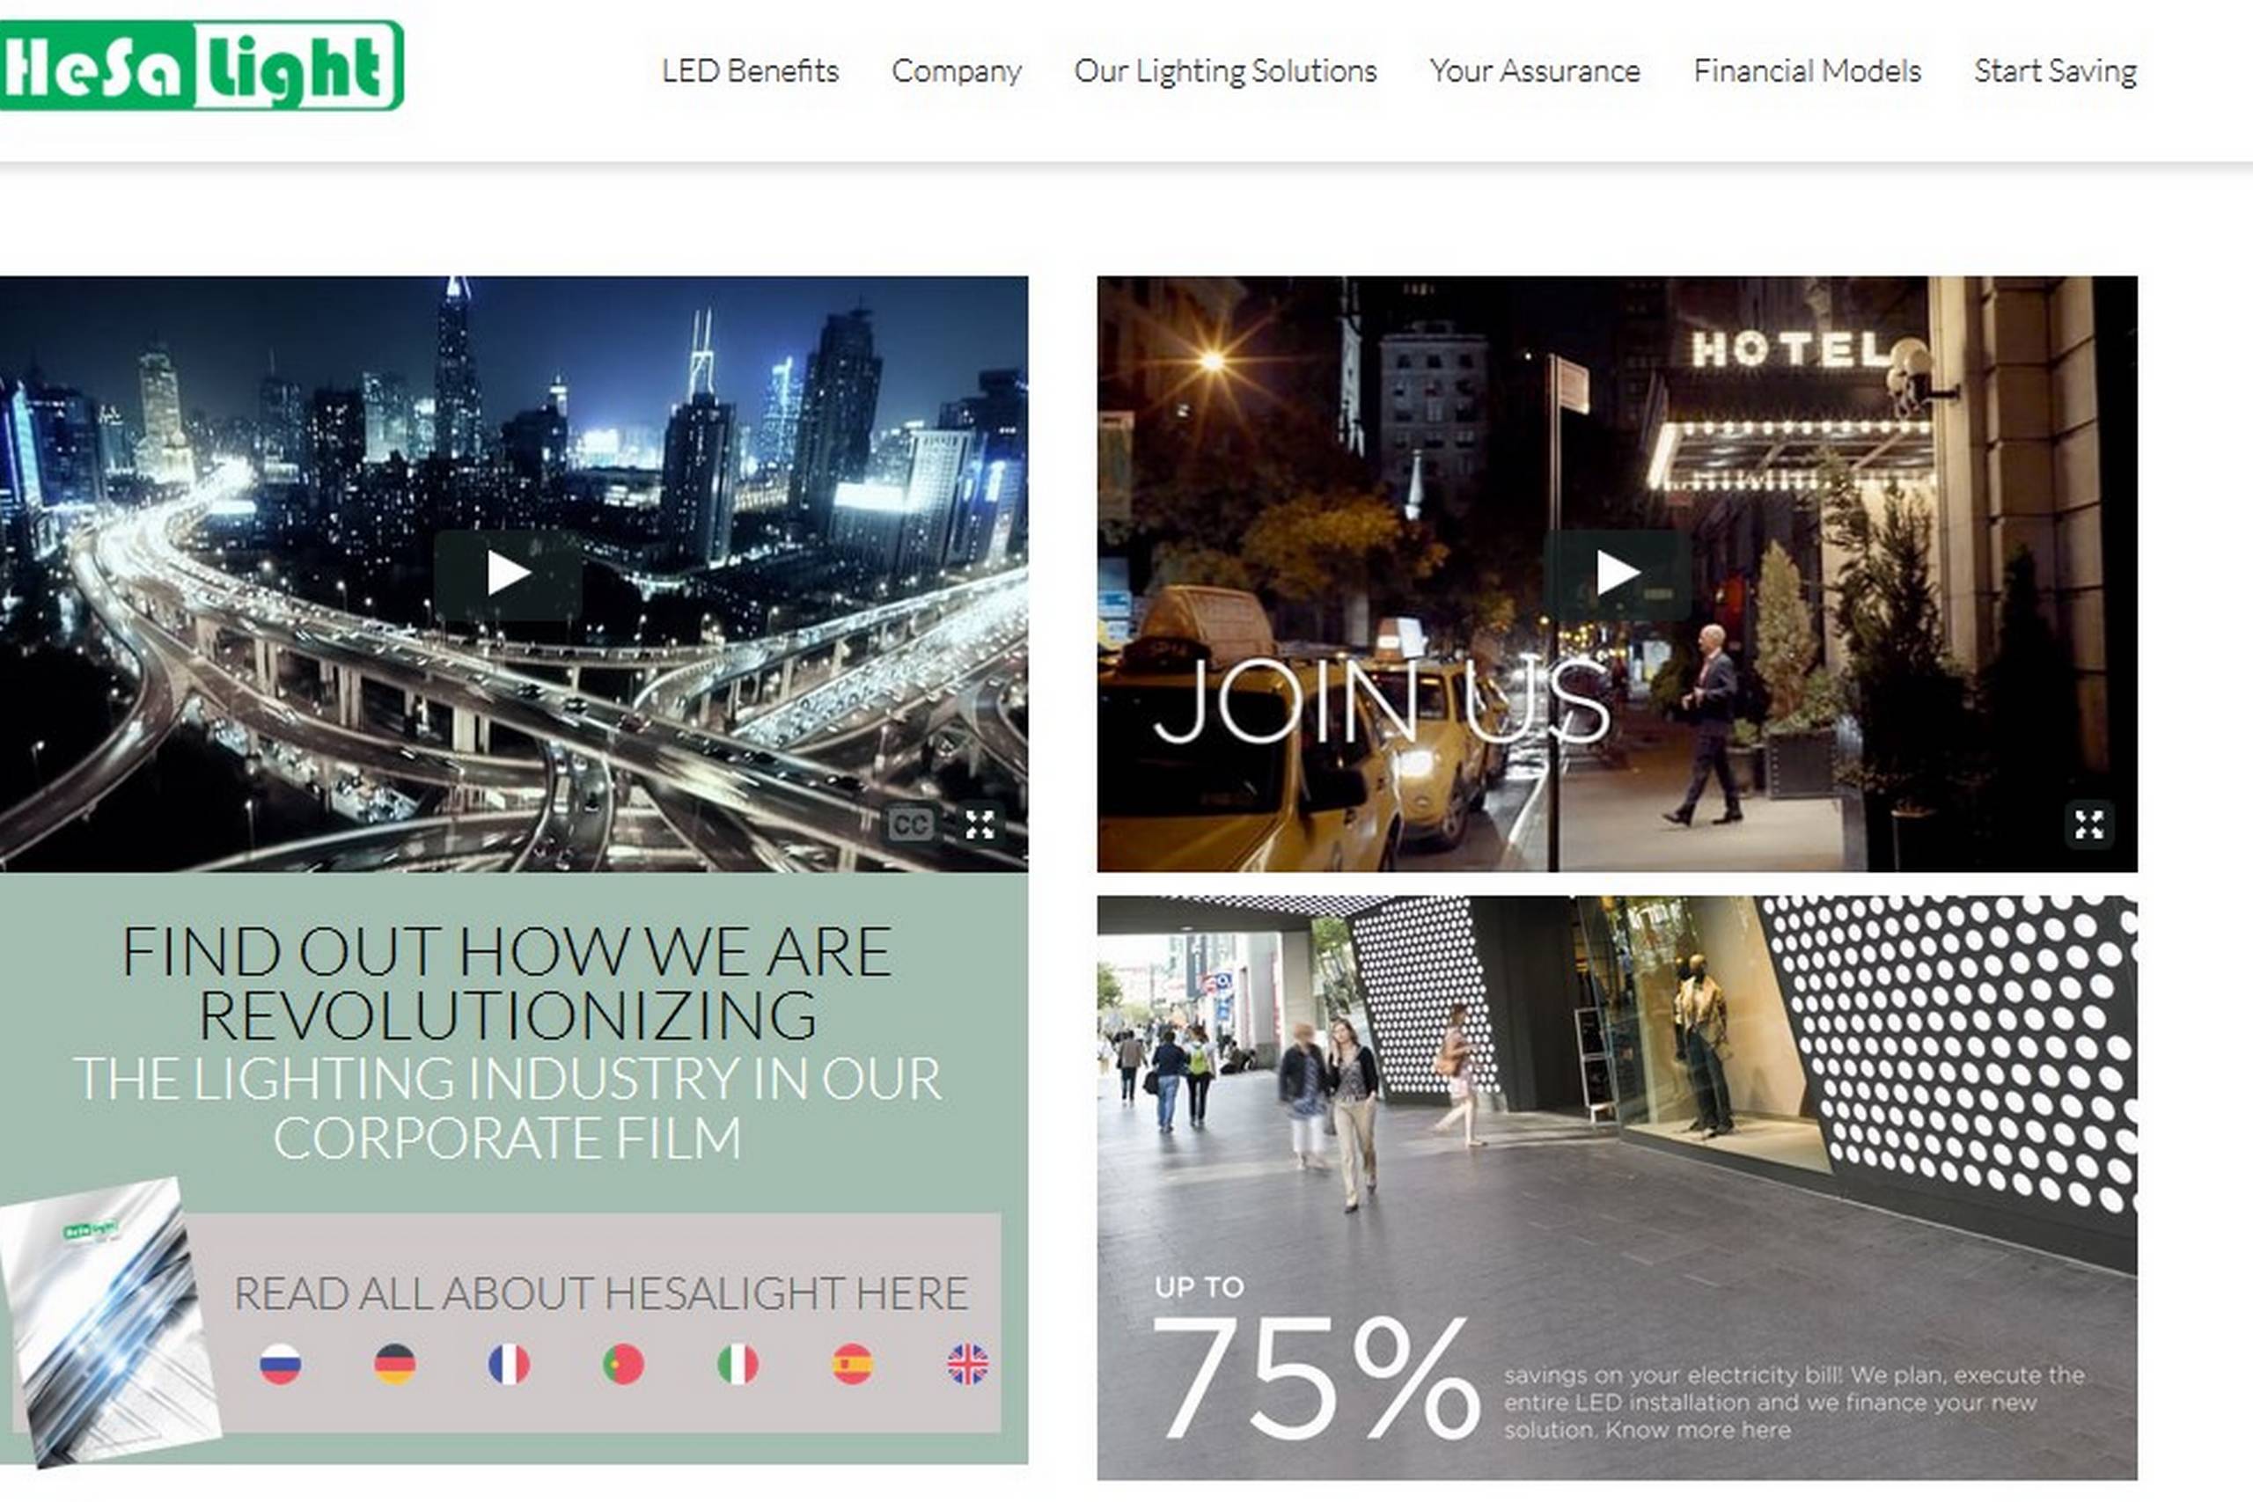The width and height of the screenshot is (2253, 1502).
Task: Select the French flag icon
Action: pyautogui.click(x=509, y=1364)
